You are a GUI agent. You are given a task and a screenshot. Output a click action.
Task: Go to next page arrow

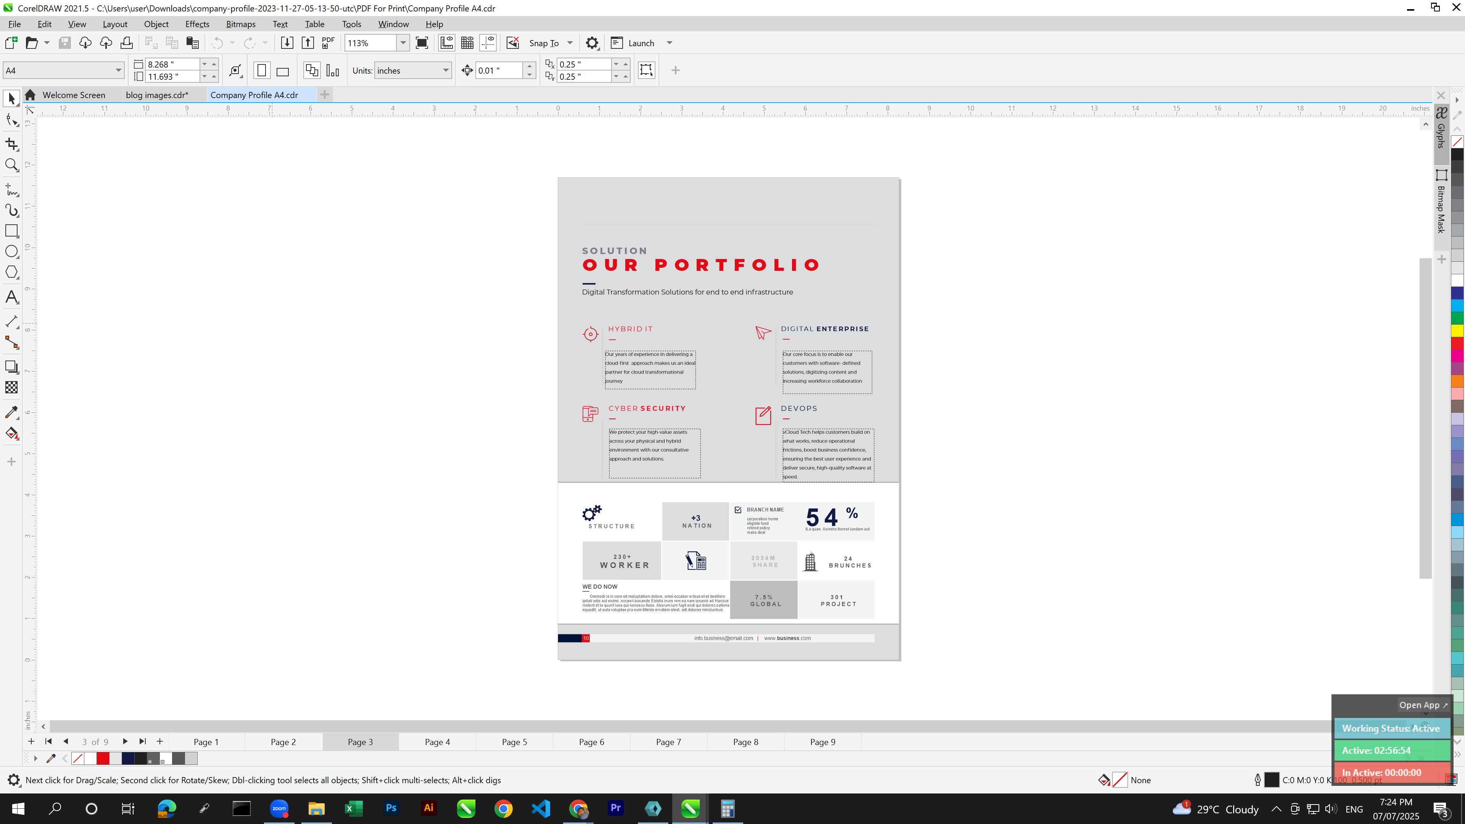point(125,742)
